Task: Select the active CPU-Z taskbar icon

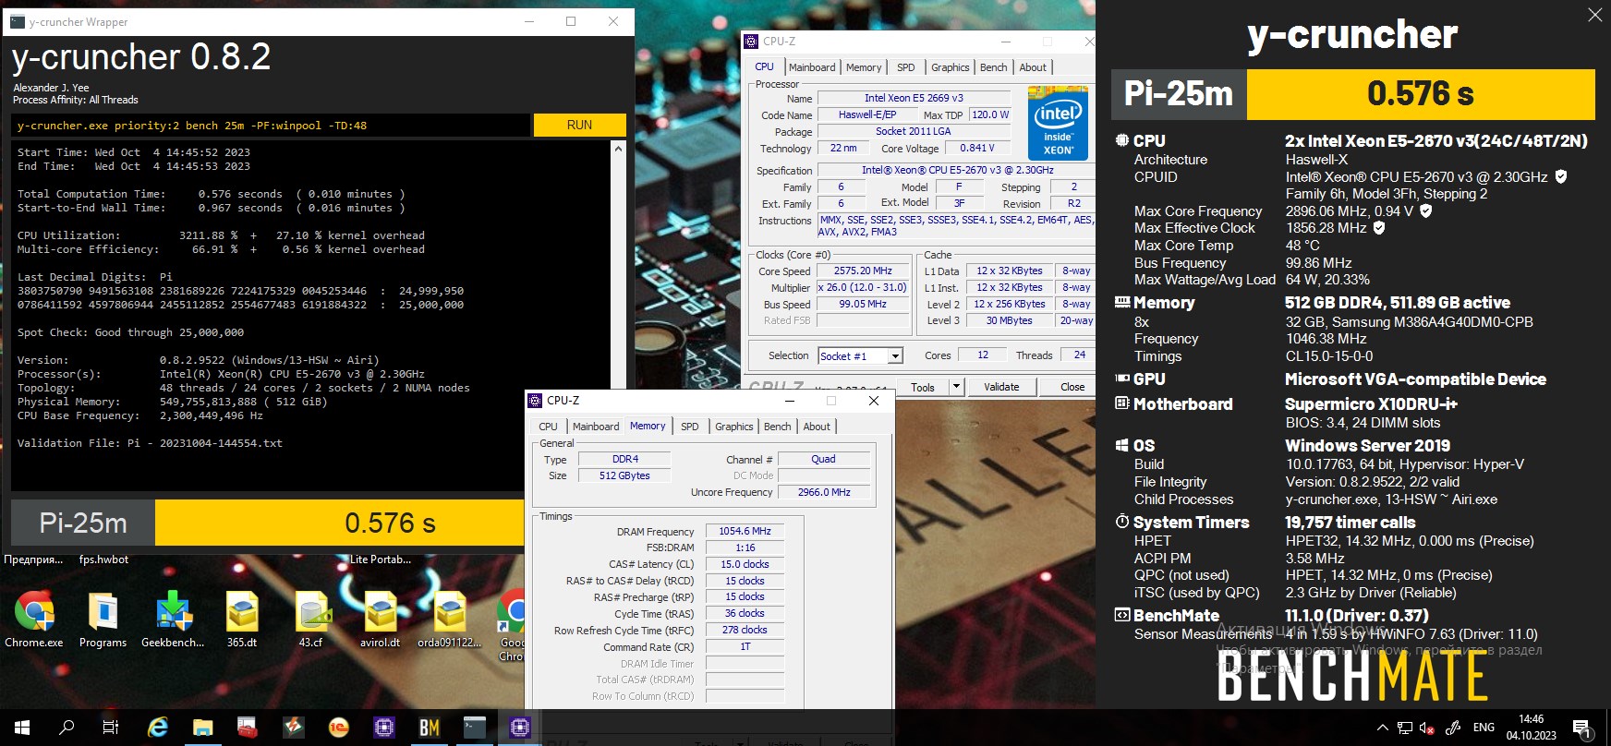Action: (520, 728)
